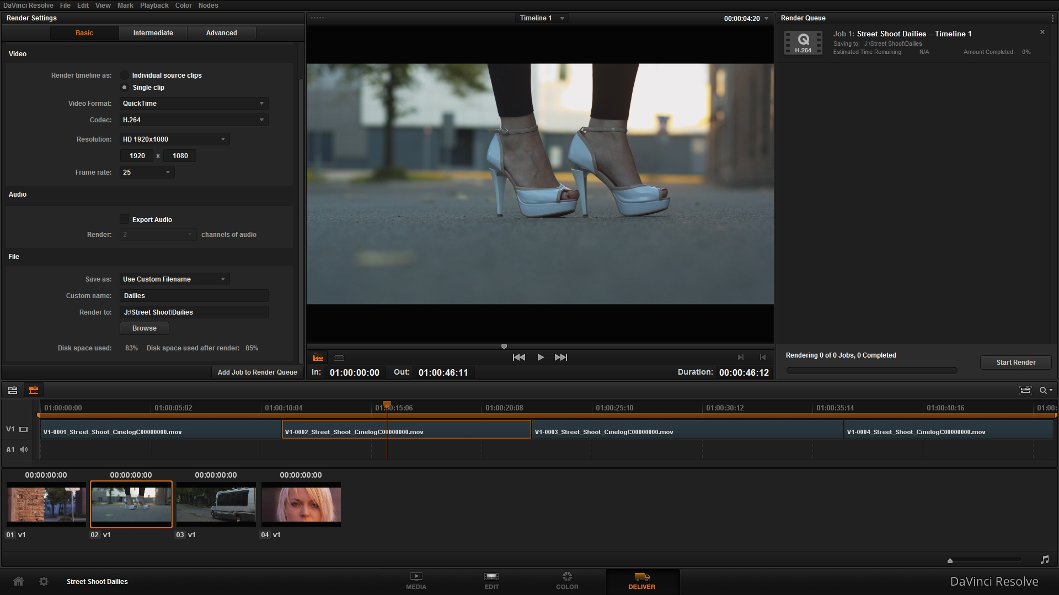This screenshot has width=1059, height=595.
Task: Click the timeline options icon left of magnifier
Action: 1025,390
